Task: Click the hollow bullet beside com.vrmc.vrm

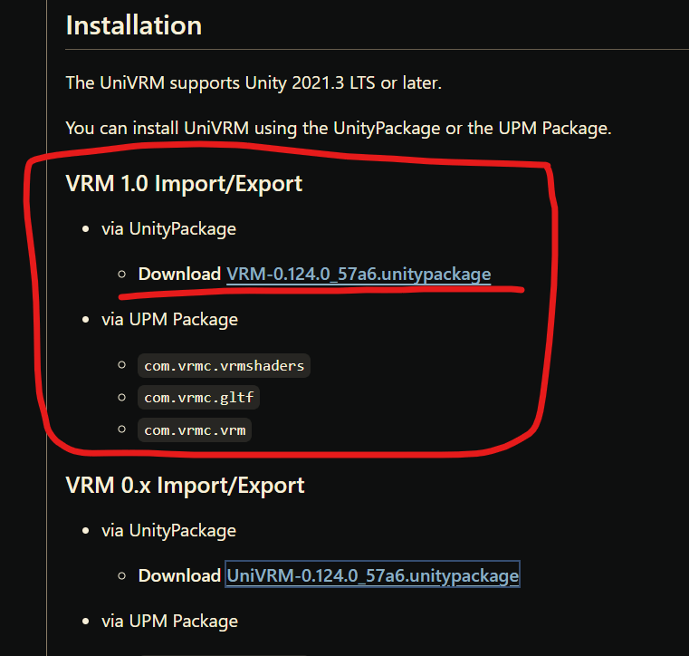Action: [x=122, y=429]
